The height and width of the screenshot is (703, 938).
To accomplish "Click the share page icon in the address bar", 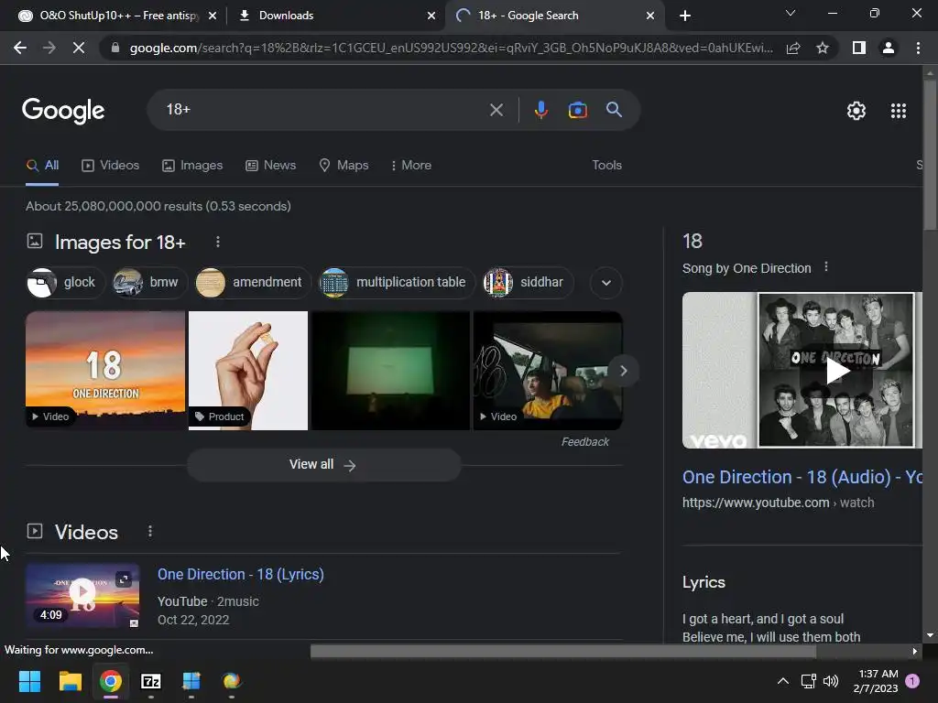I will pos(793,48).
